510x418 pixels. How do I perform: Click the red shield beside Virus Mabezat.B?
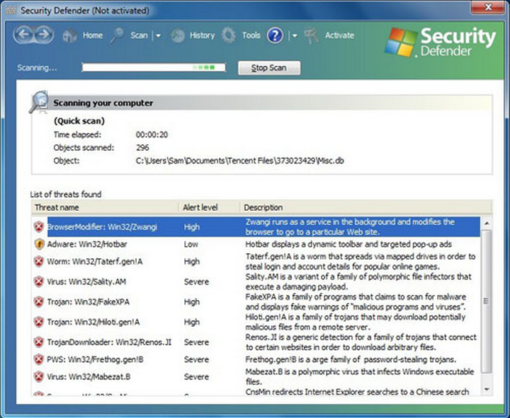pos(39,376)
